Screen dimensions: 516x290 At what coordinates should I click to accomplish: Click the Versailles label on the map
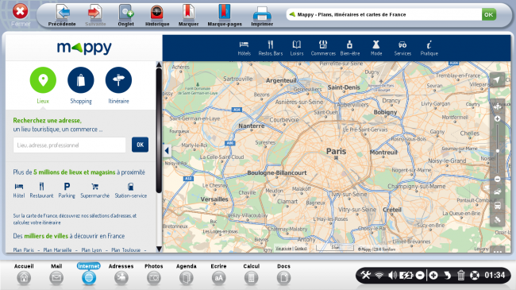[214, 199]
